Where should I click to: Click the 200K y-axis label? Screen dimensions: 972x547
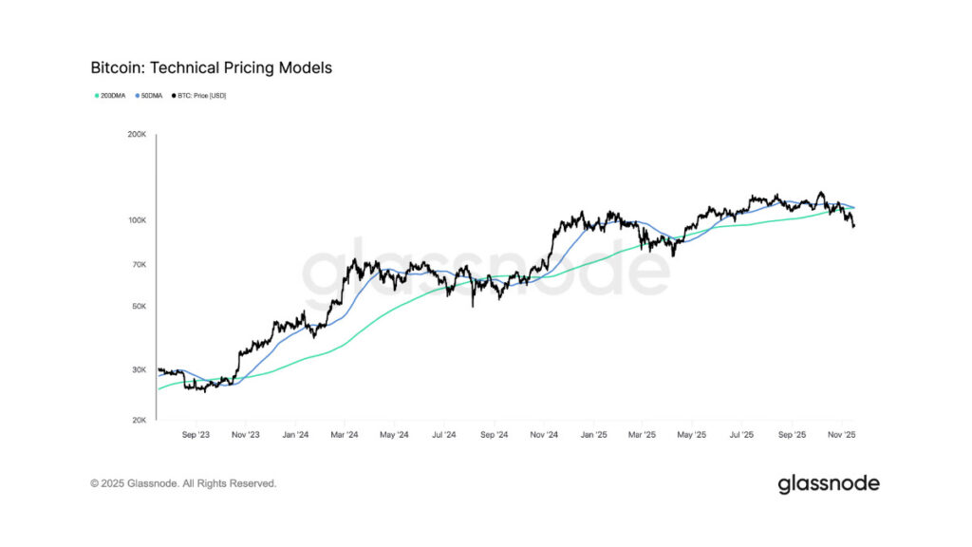[x=137, y=135]
